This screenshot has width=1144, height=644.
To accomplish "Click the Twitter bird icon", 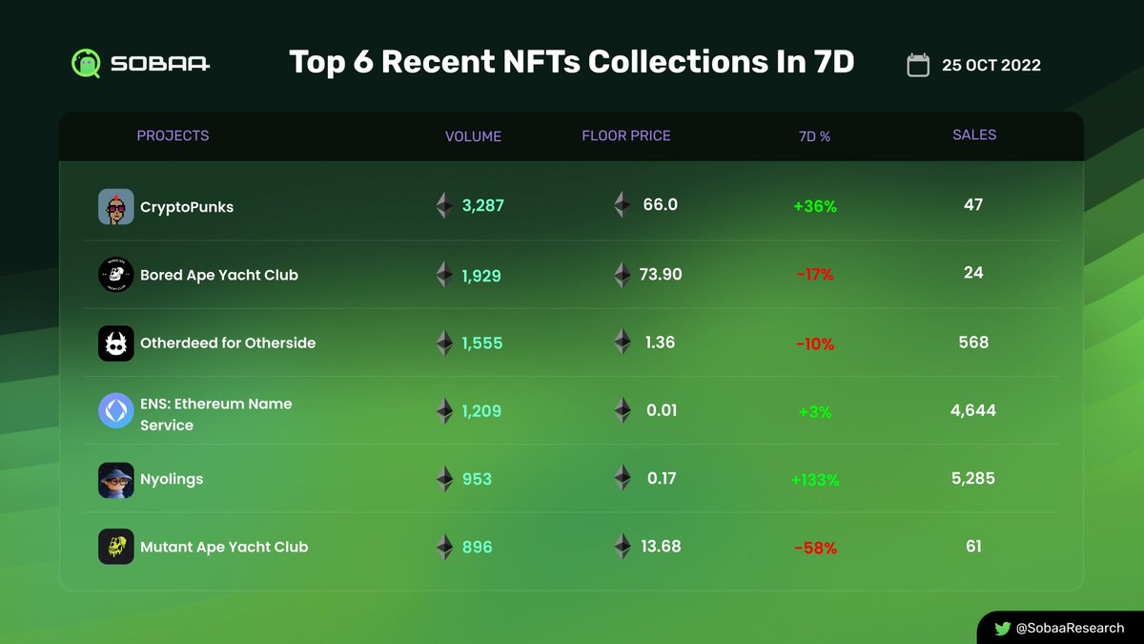I will click(x=1002, y=629).
